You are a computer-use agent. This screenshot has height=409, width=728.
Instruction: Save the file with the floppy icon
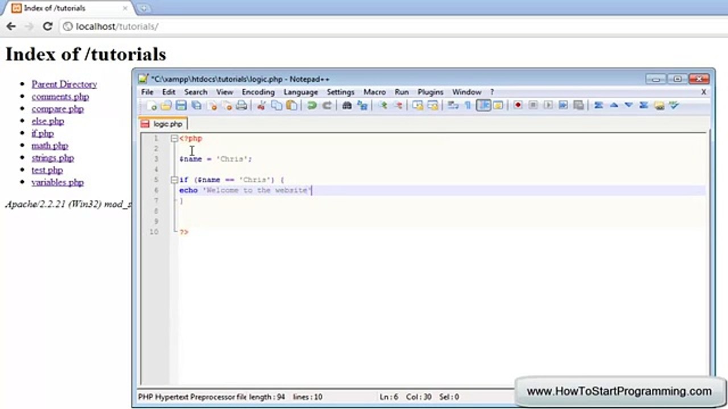tap(181, 106)
